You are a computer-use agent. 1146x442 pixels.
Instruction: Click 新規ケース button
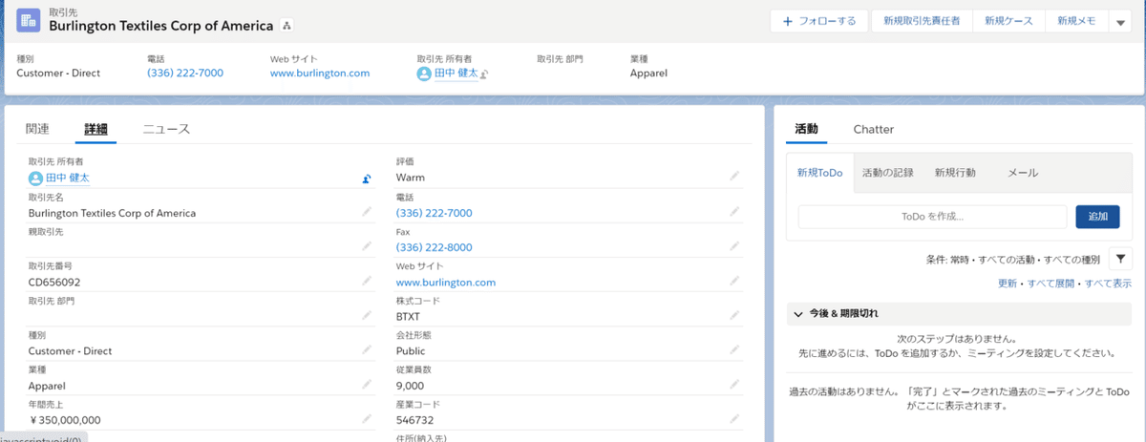click(1008, 21)
